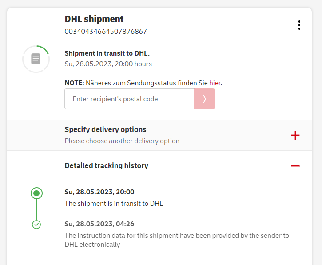
Task: Click the tracking number 00340434664507876867
Action: click(x=106, y=32)
